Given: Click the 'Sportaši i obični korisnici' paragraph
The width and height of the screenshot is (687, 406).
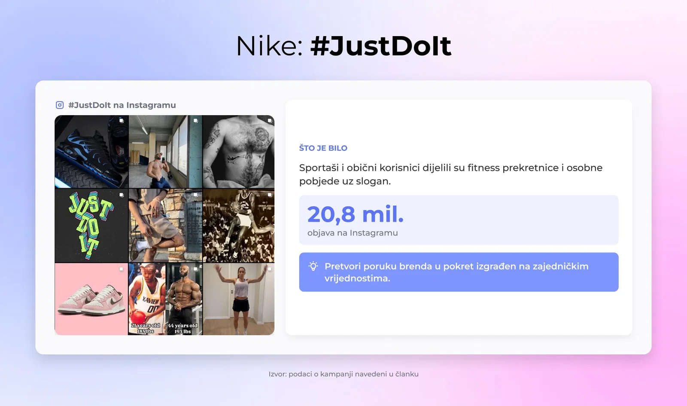Looking at the screenshot, I should click(x=451, y=174).
